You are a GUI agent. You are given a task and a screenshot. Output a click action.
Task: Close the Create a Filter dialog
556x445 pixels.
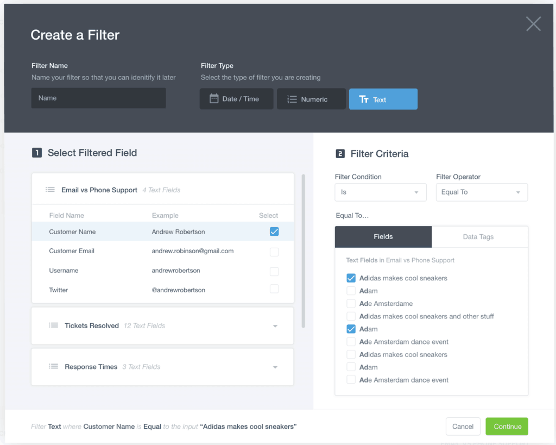click(533, 24)
